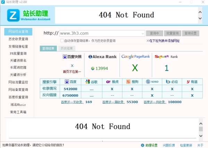The height and width of the screenshot is (148, 208).
Task: Click the 批量查询 button
Action: [x=173, y=33]
